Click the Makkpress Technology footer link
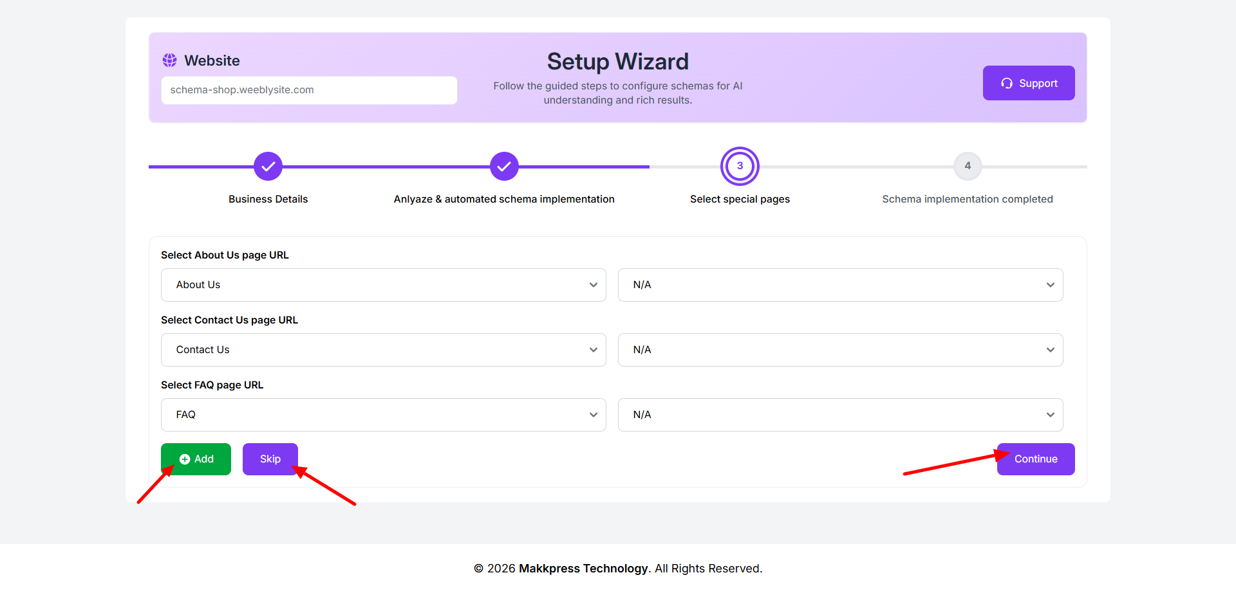The height and width of the screenshot is (593, 1236). coord(583,569)
